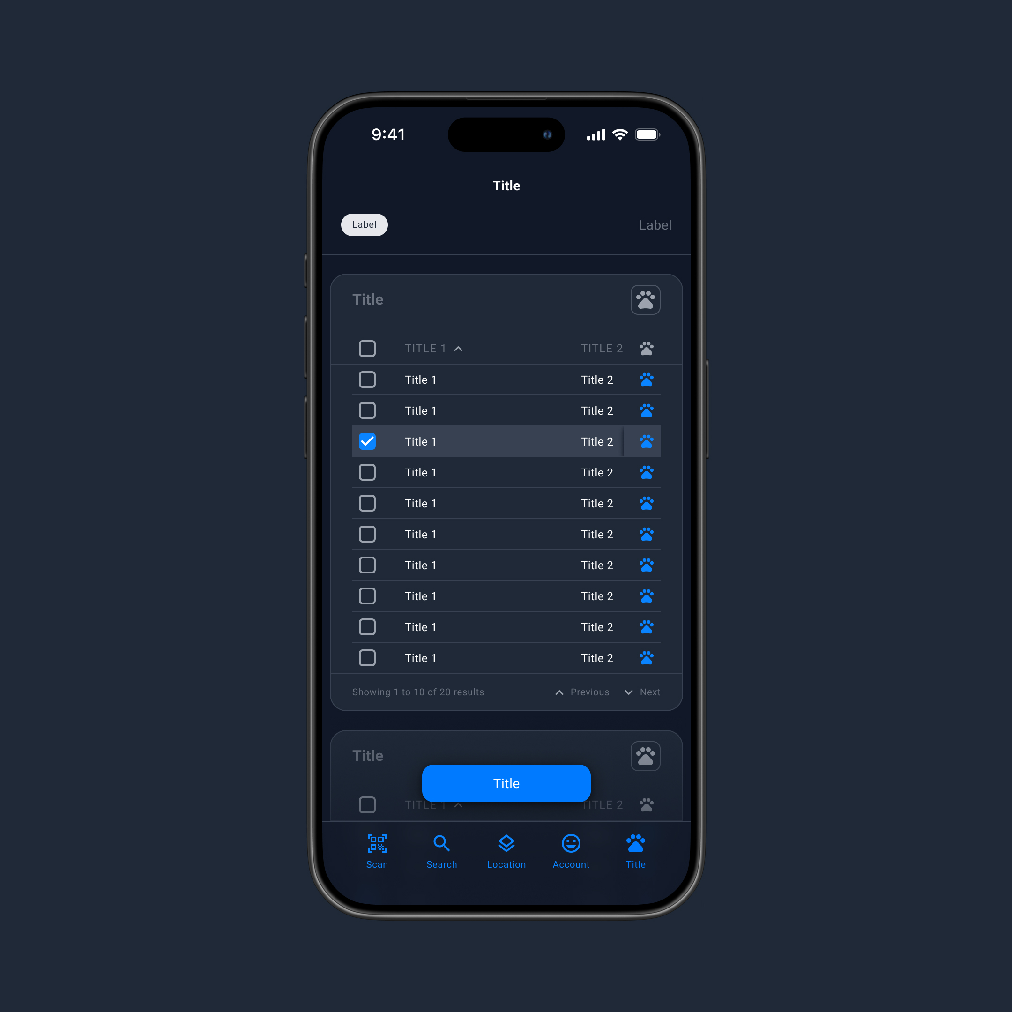Tap the Title action button
This screenshot has height=1012, width=1012.
(x=506, y=783)
